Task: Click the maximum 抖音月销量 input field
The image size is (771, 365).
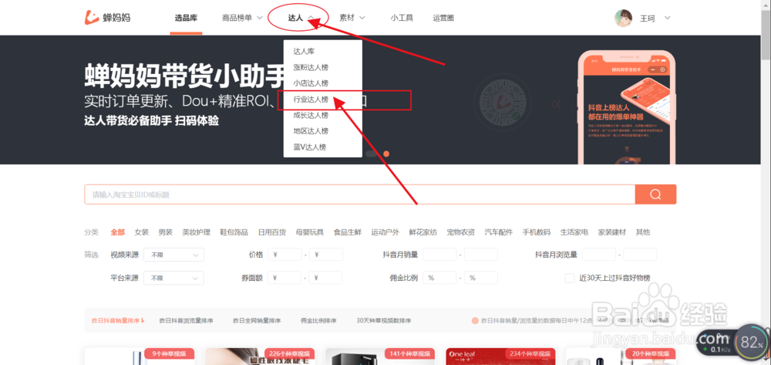Action: pos(481,255)
